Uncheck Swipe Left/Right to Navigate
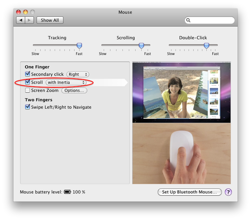Viewport: 251px width, 220px height. pos(28,107)
